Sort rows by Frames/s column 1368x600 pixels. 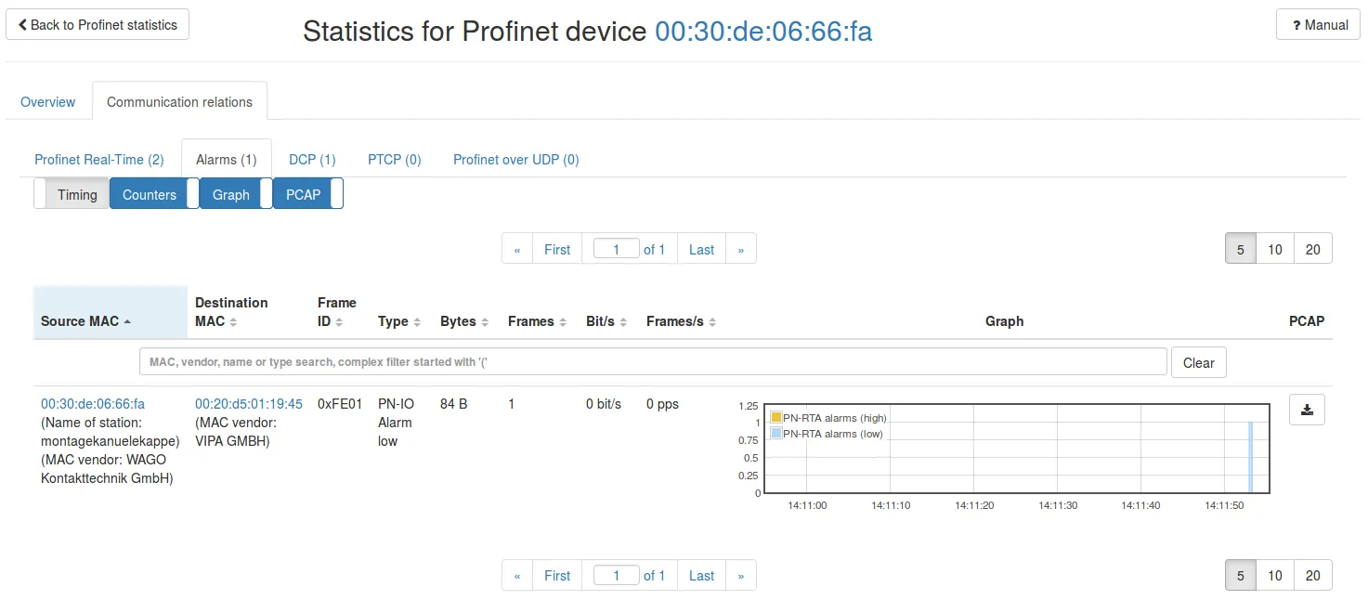(681, 321)
